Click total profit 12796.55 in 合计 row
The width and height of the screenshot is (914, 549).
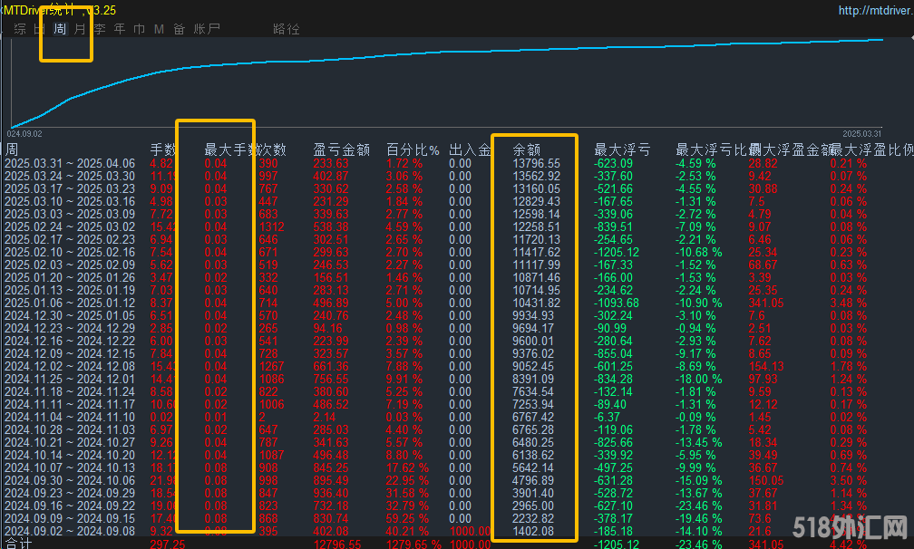(337, 544)
